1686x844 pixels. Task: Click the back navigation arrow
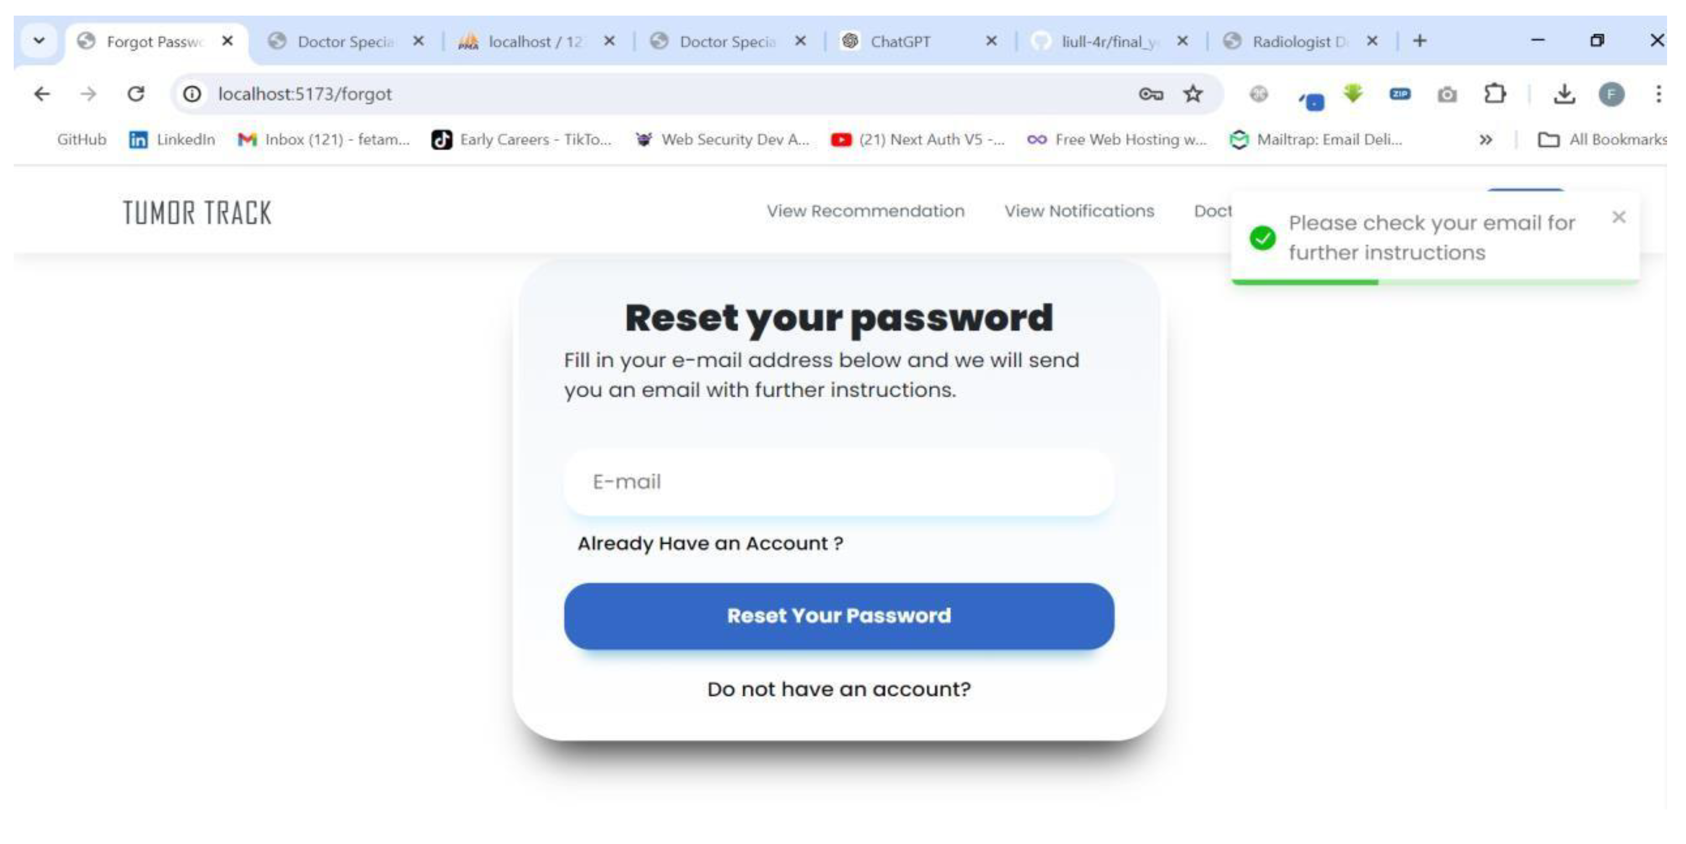(42, 94)
